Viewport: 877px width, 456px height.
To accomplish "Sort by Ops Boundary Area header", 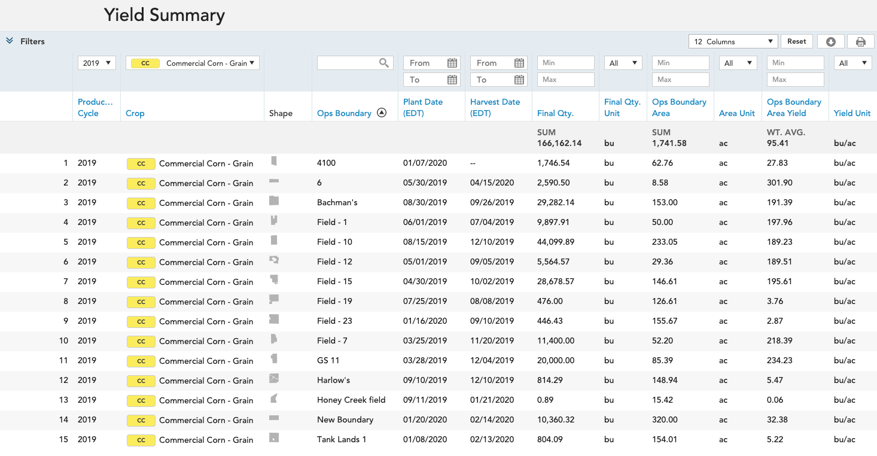I will pos(679,107).
